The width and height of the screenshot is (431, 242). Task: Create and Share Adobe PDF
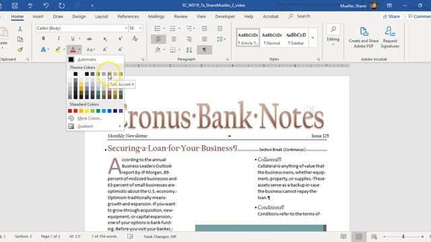tap(364, 38)
